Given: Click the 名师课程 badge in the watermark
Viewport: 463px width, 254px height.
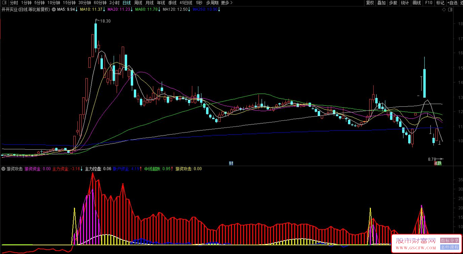Looking at the screenshot, I should click(x=449, y=247).
